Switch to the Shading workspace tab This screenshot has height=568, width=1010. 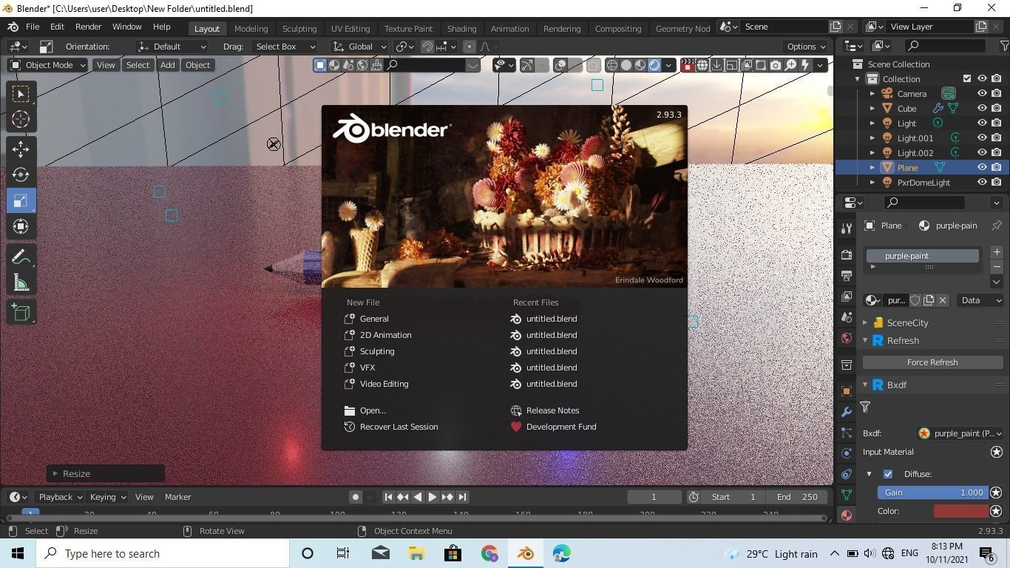pyautogui.click(x=461, y=28)
